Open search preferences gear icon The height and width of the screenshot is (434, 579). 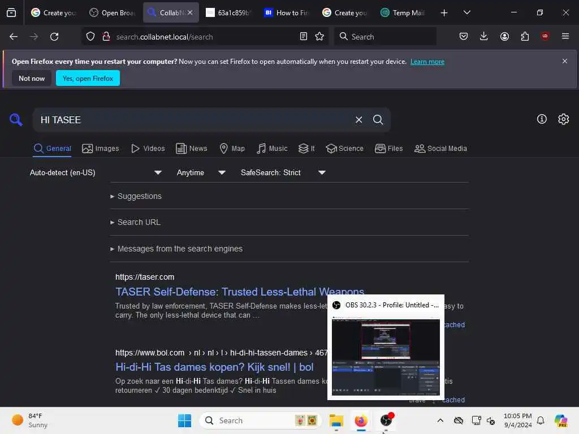[564, 119]
